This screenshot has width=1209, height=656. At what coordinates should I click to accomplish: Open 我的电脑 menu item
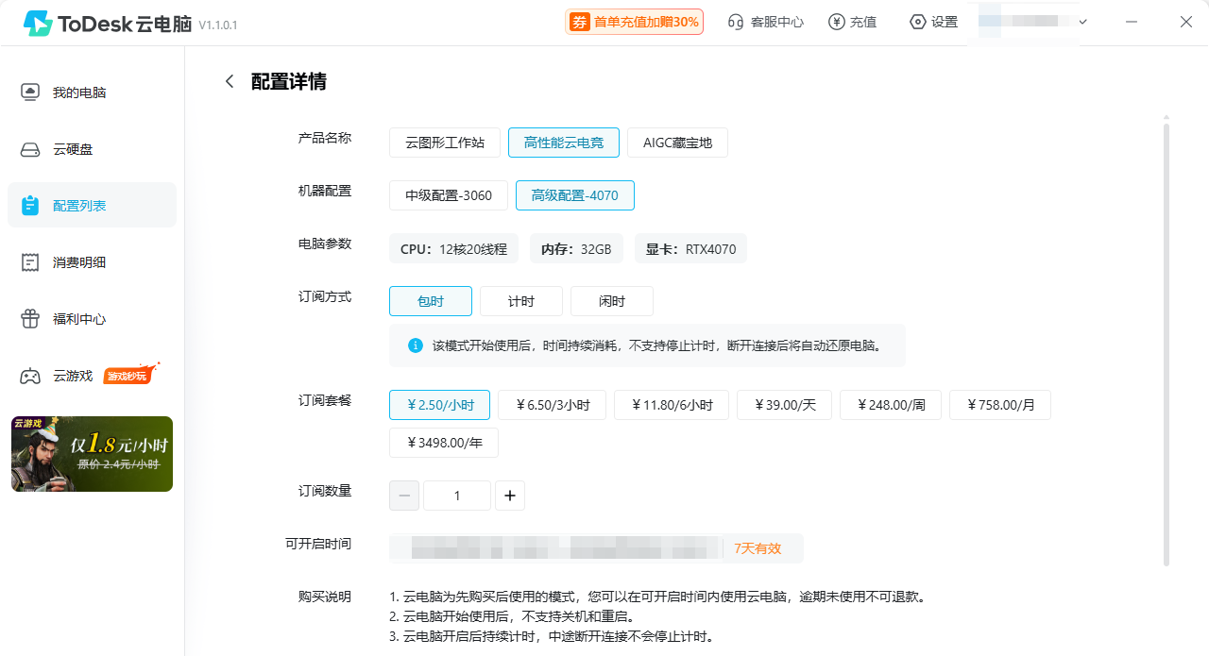tap(92, 93)
